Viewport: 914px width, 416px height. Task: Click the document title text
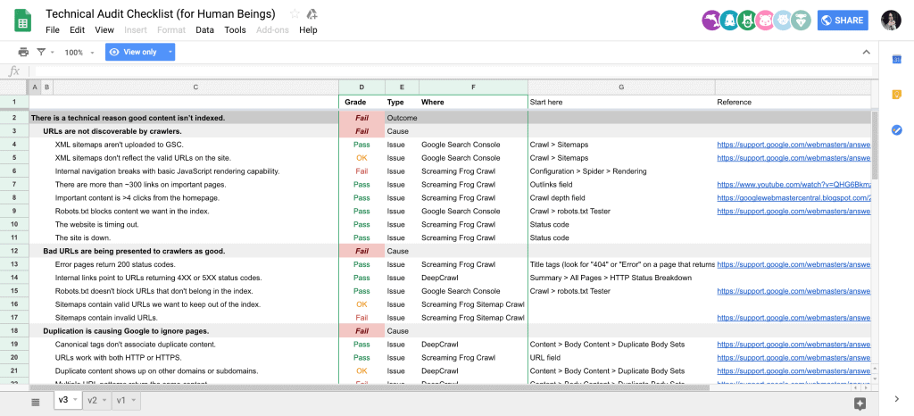[161, 13]
